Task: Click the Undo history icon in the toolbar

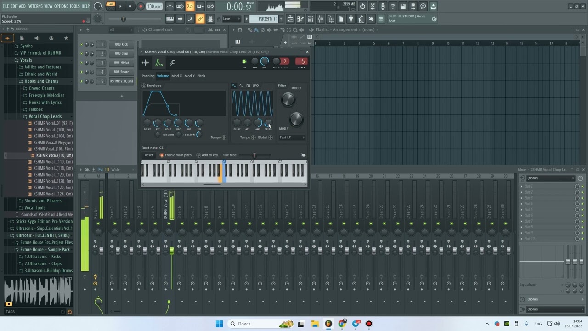Action: 362,6
